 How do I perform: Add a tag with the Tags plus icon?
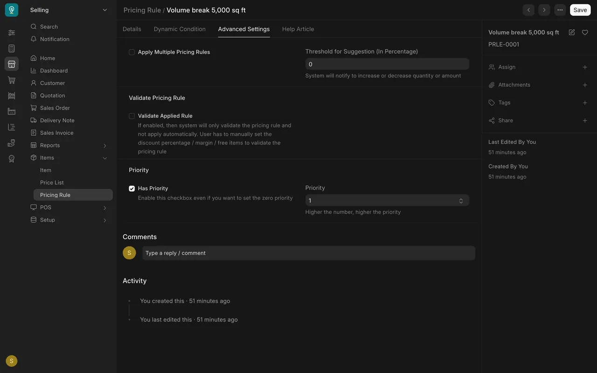point(585,103)
